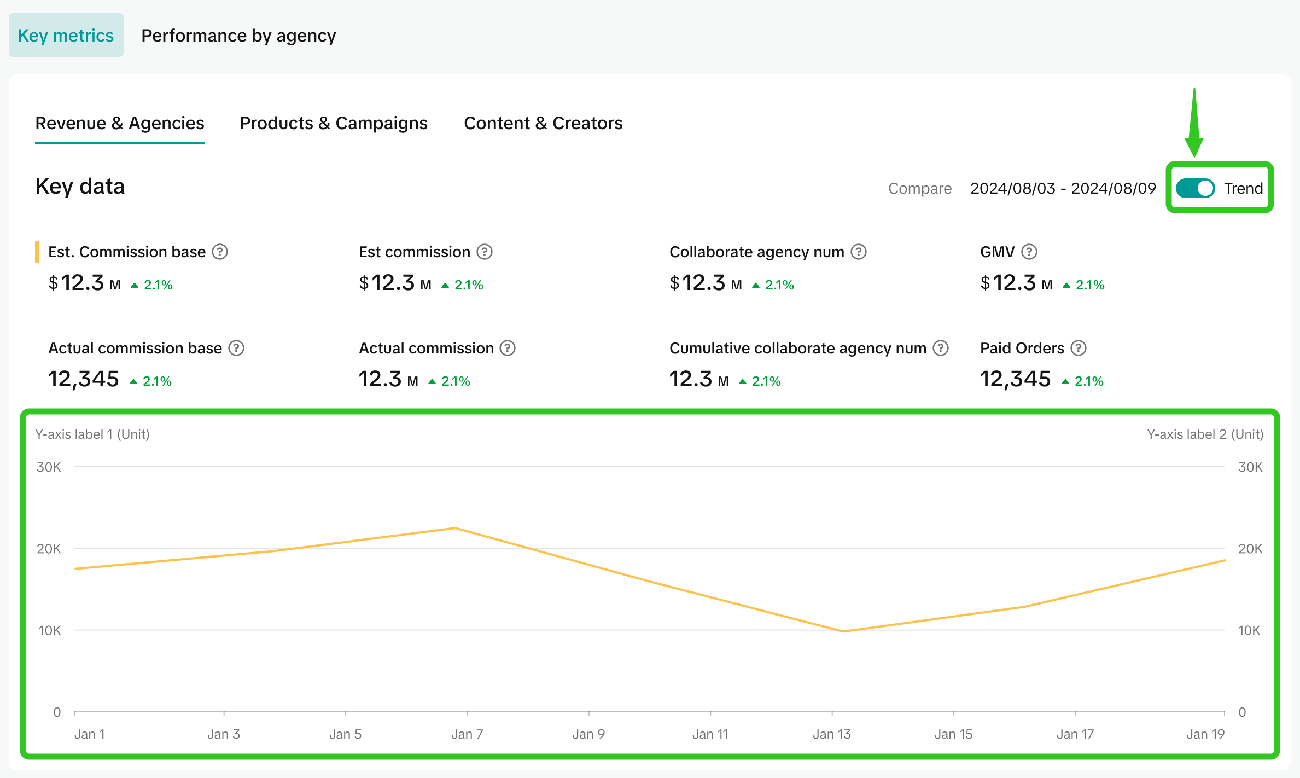Click the GMV question mark icon
Screen dimensions: 1300x778
[1029, 252]
